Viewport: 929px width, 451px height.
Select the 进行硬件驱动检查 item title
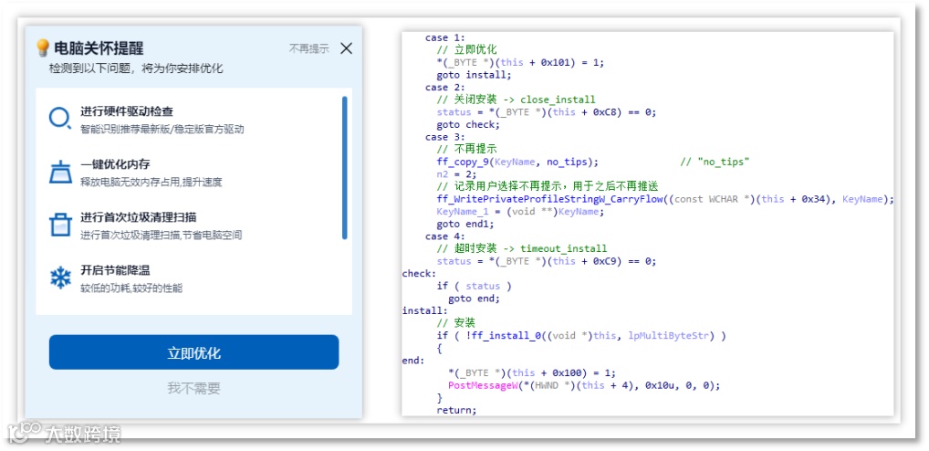tap(127, 111)
